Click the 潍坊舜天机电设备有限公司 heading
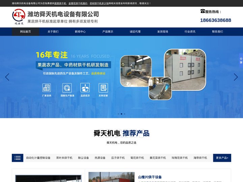 click(63, 14)
